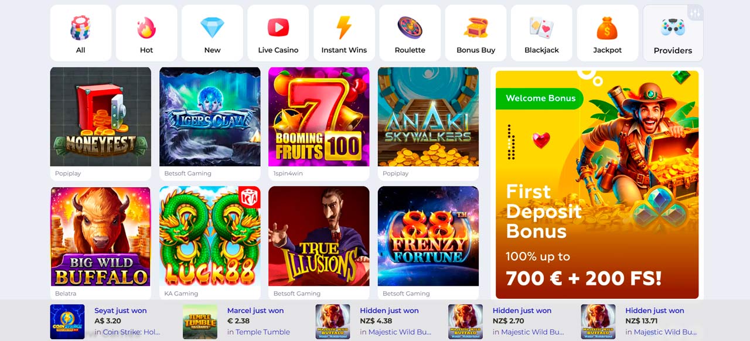Open Blackjack cards category
This screenshot has height=341, width=750.
pos(541,28)
